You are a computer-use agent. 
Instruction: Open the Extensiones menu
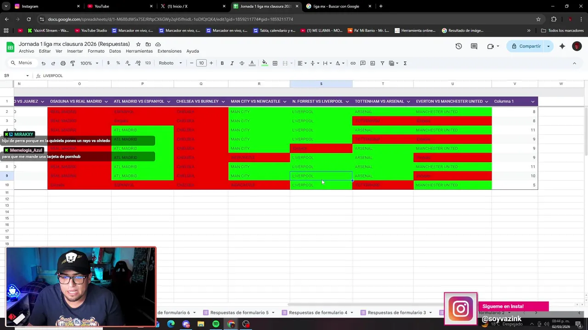click(170, 51)
